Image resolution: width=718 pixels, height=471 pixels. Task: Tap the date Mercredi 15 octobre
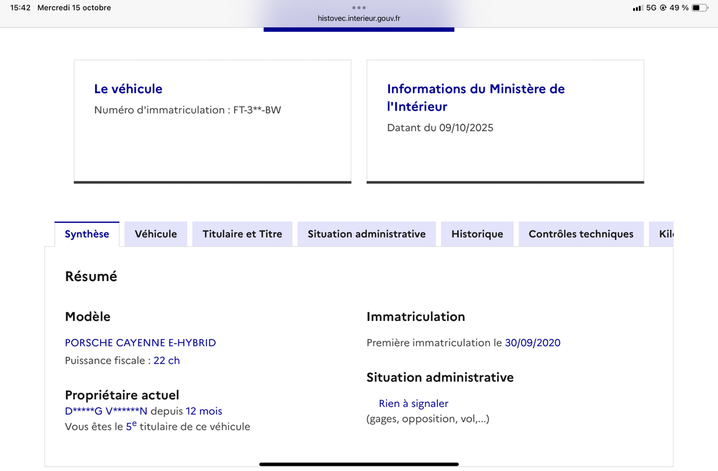click(74, 8)
